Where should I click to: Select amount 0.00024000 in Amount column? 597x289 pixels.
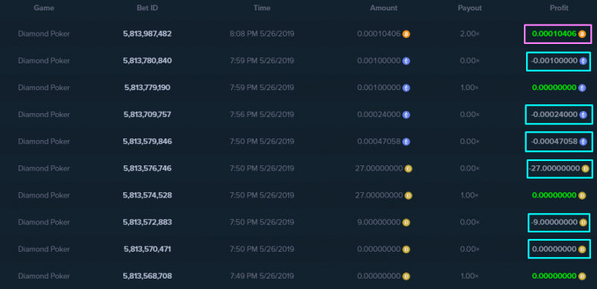coord(379,115)
